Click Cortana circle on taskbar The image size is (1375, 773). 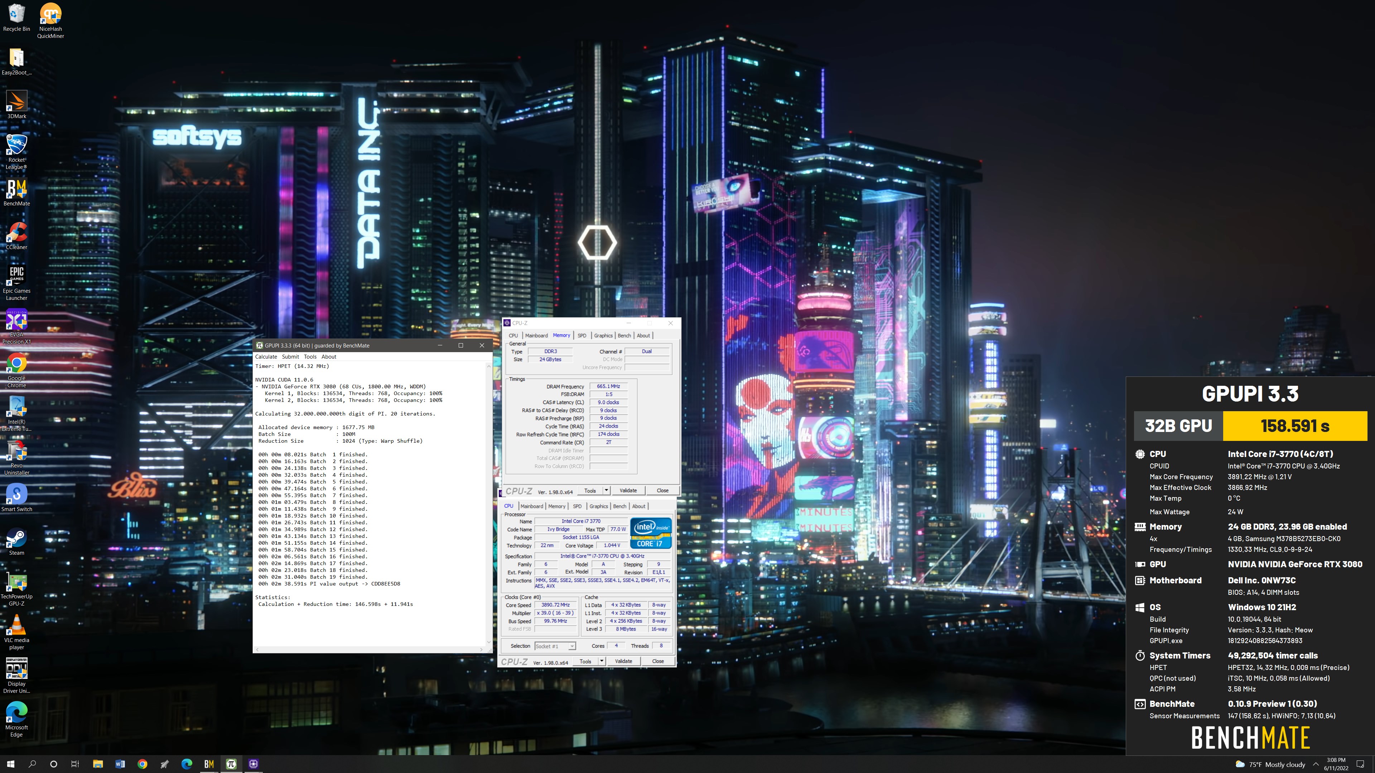click(x=53, y=764)
